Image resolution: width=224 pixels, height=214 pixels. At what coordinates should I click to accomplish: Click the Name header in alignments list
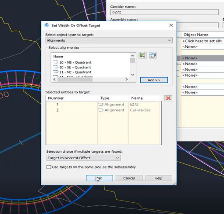(58, 56)
